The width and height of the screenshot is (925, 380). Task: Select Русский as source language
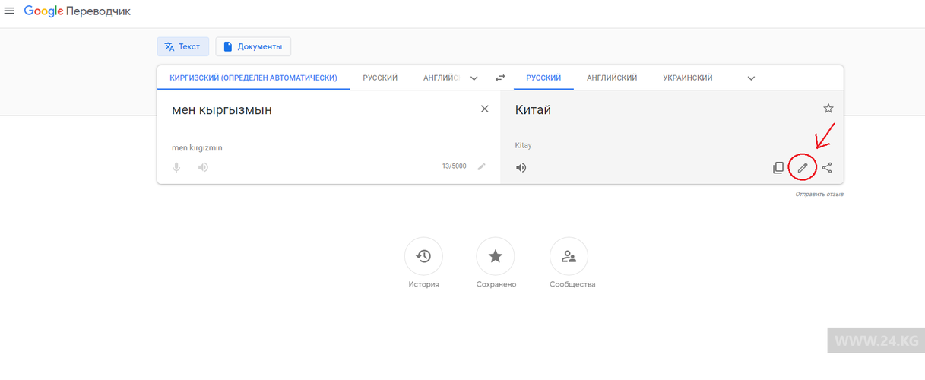380,78
